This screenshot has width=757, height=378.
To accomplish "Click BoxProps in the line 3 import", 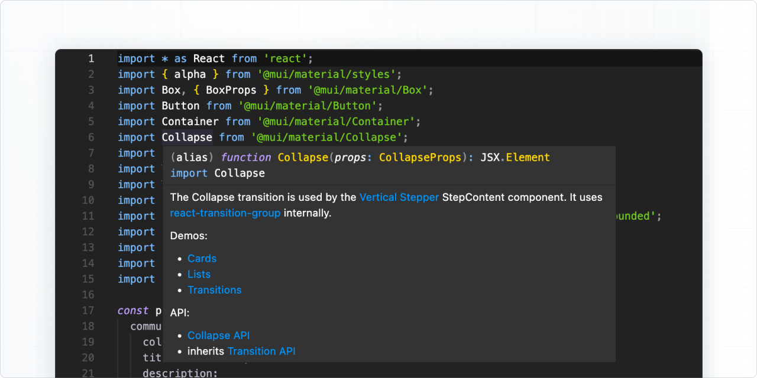I will tap(231, 90).
